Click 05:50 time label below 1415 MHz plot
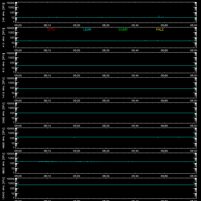Viewport: 201px width, 201px height. tap(164, 101)
